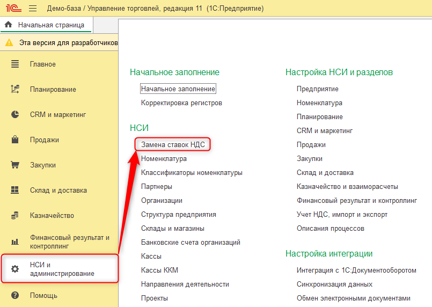The image size is (432, 307).
Task: Open the hamburger main menu icon
Action: (33, 8)
